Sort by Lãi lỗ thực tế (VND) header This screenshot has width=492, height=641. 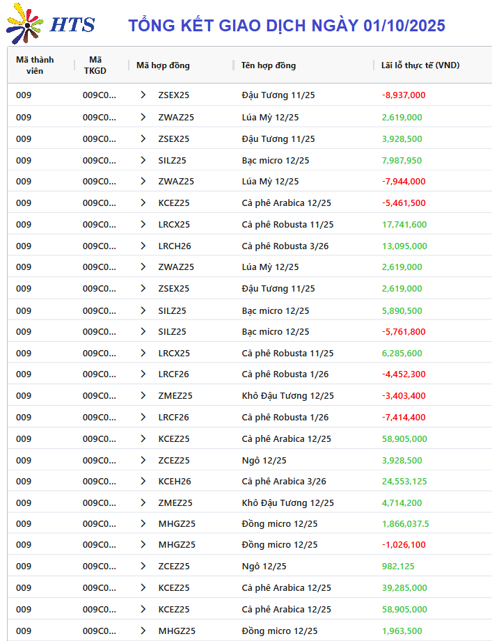pyautogui.click(x=420, y=65)
